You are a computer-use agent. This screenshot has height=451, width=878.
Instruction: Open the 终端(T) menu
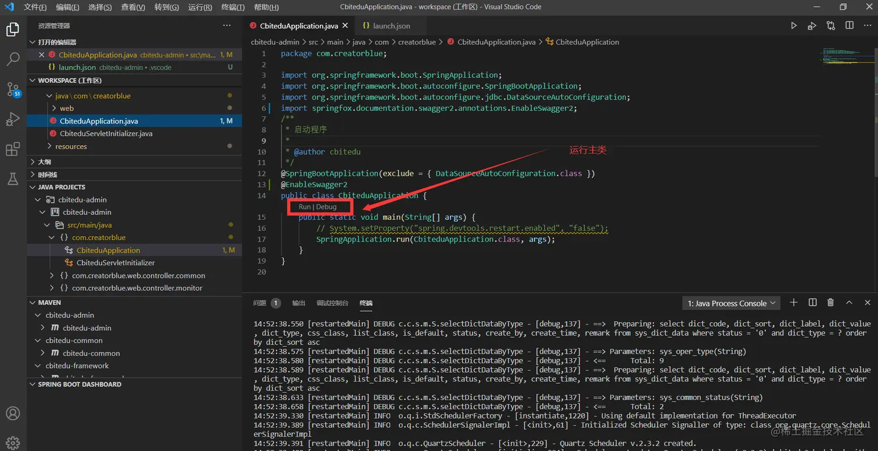tap(233, 7)
